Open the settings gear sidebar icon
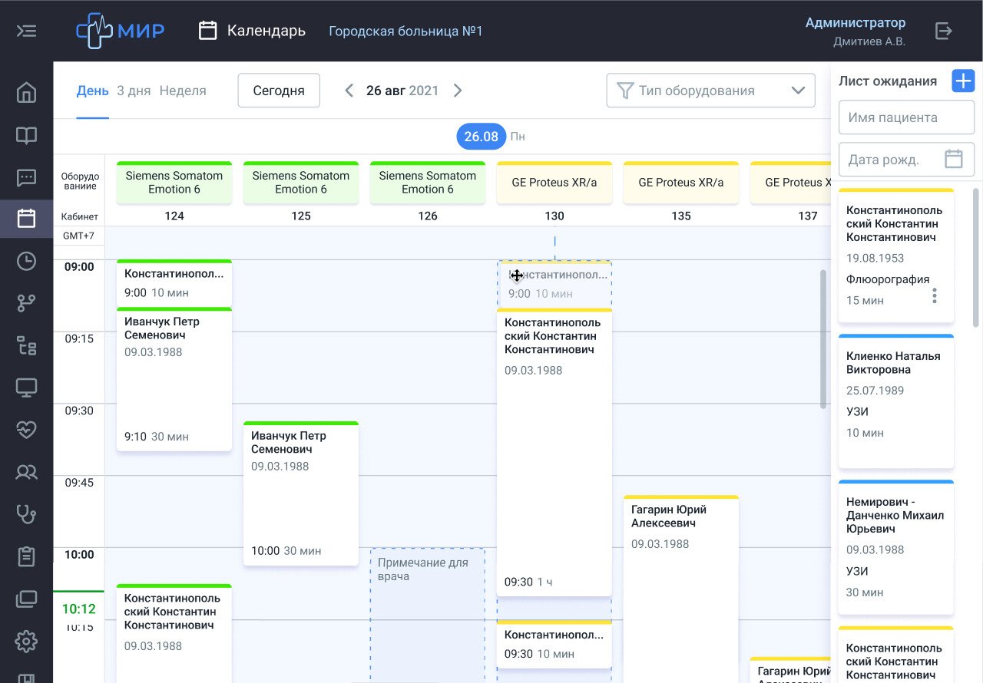Image resolution: width=983 pixels, height=683 pixels. [x=26, y=640]
